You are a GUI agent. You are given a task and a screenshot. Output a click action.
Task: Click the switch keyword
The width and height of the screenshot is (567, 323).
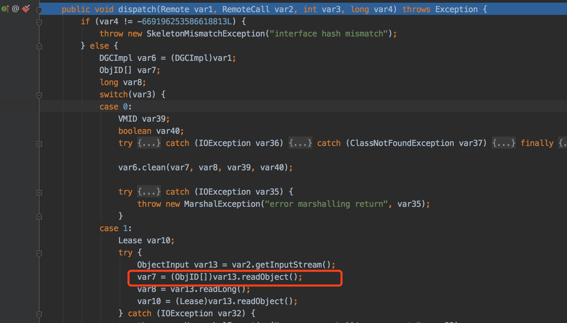coord(114,94)
